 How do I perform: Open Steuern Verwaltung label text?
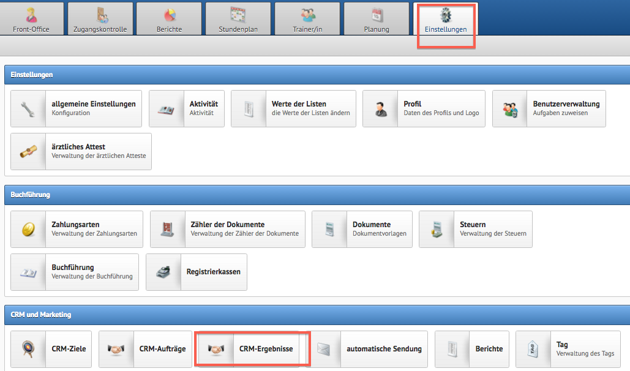[x=493, y=229]
